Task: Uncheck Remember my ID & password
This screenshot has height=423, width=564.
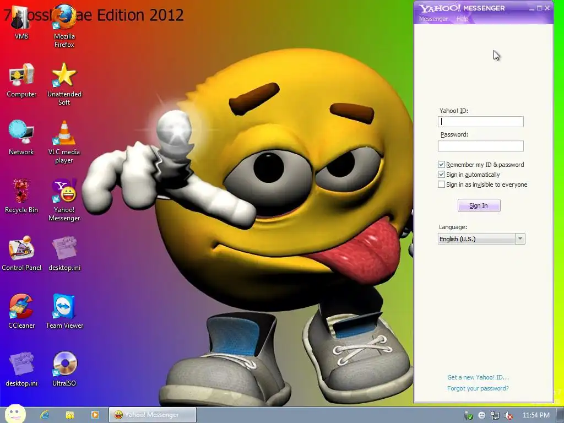Action: coord(441,164)
